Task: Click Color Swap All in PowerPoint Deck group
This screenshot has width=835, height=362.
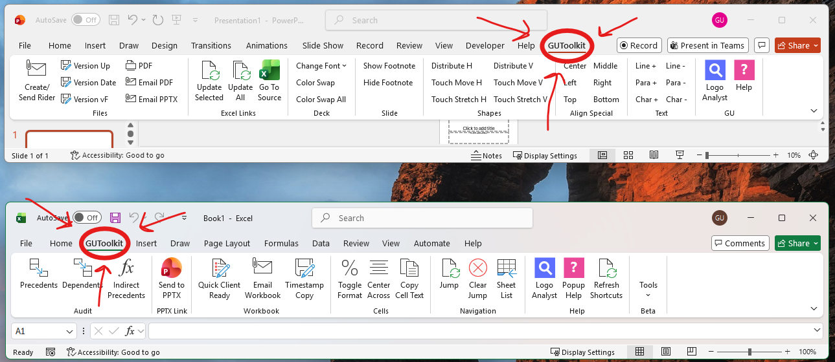Action: pos(321,99)
